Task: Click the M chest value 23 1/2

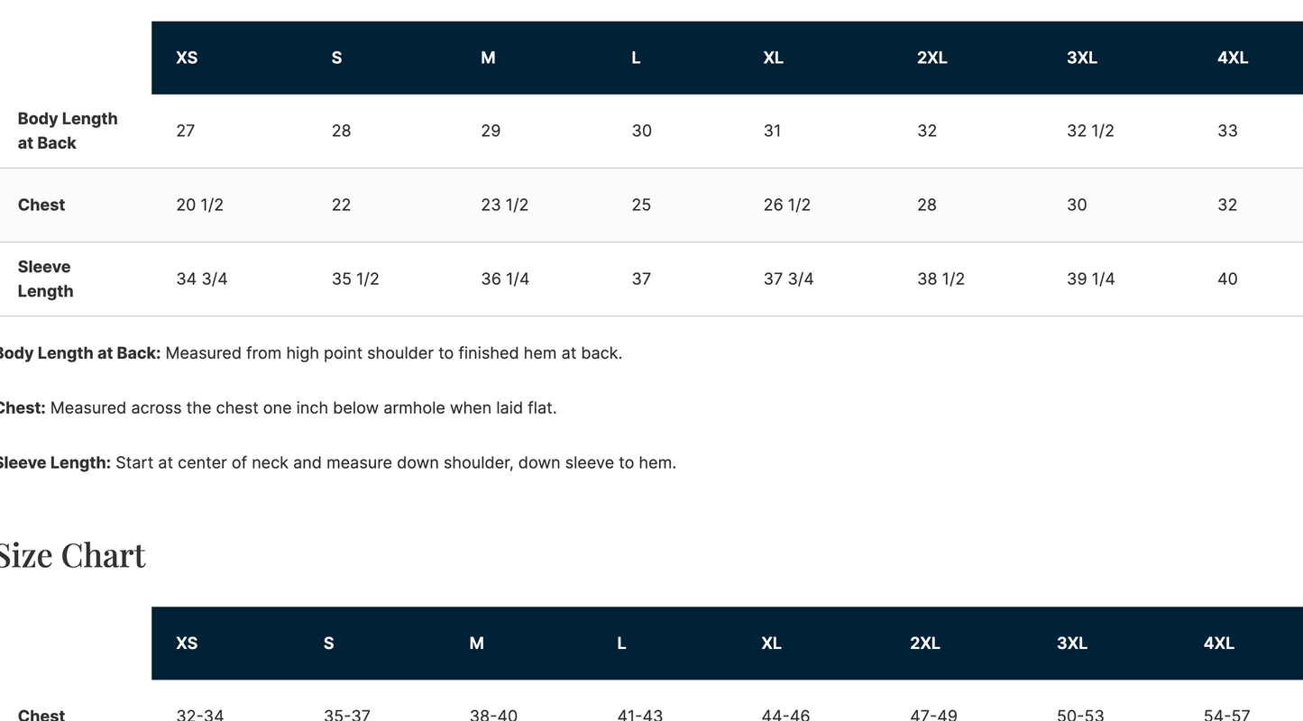Action: tap(504, 205)
